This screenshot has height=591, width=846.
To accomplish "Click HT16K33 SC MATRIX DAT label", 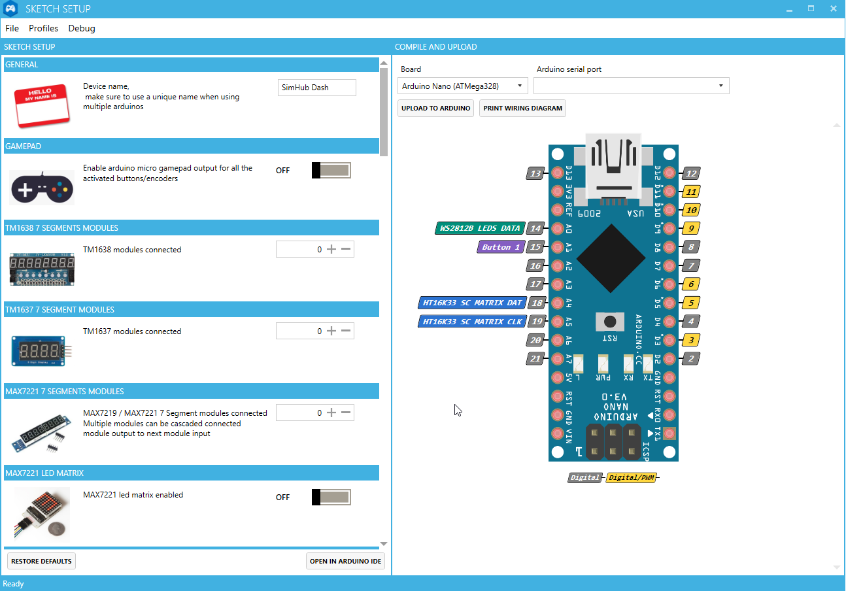I will 472,303.
